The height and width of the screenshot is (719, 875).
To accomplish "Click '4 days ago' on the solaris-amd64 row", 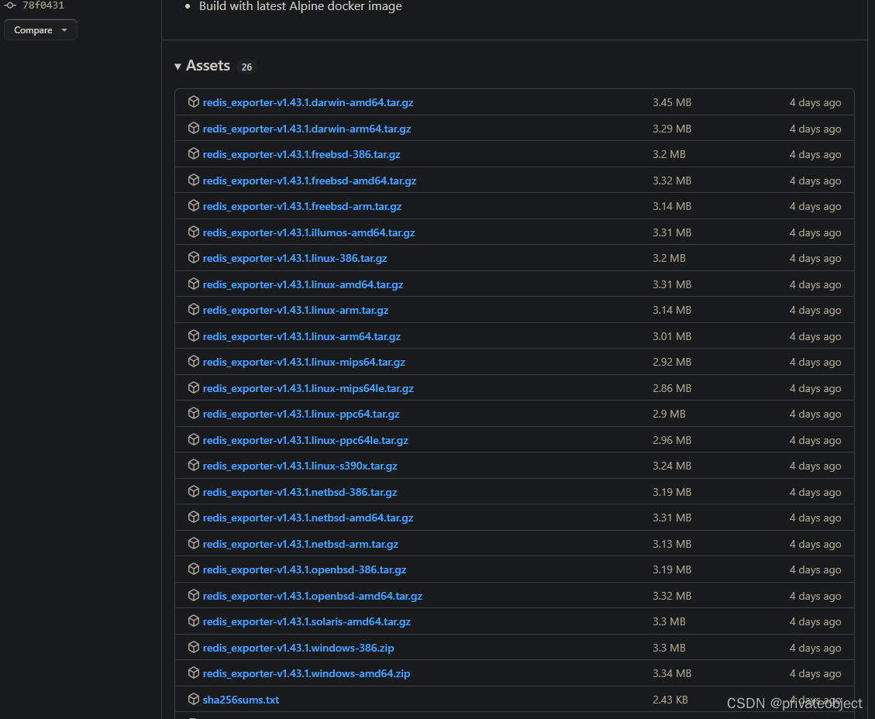I will click(815, 621).
